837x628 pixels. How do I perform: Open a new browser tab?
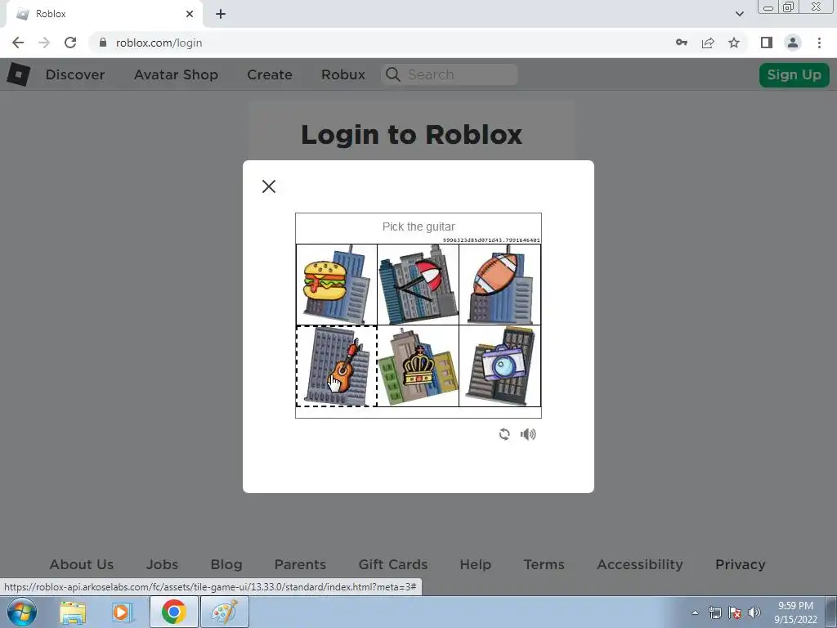pyautogui.click(x=221, y=14)
